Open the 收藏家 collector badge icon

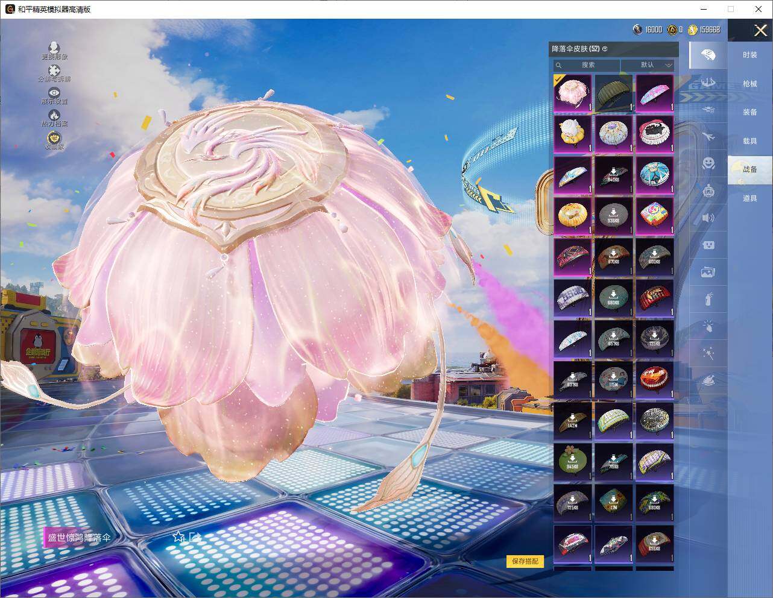click(54, 138)
